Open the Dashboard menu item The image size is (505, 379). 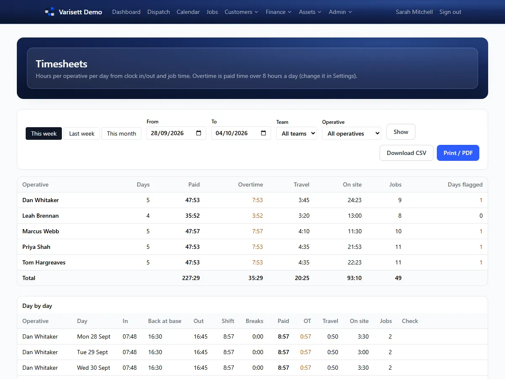[x=126, y=12]
